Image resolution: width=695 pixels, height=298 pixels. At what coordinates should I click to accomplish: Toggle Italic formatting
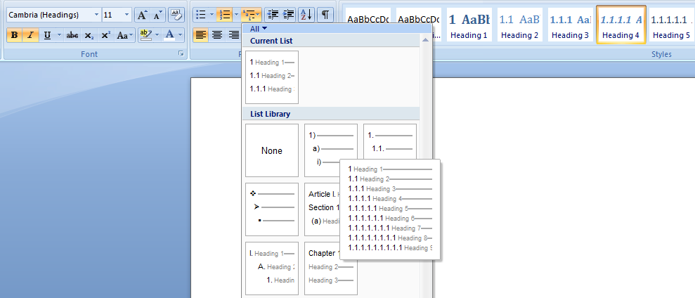31,35
